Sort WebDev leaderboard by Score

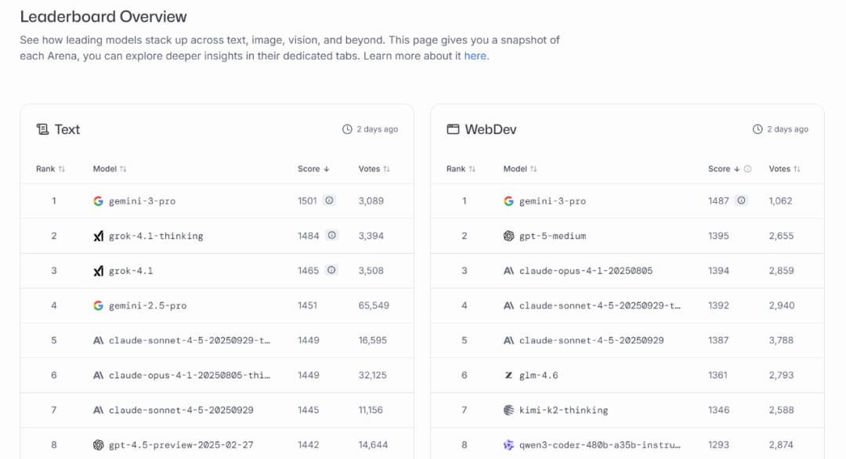coord(724,169)
